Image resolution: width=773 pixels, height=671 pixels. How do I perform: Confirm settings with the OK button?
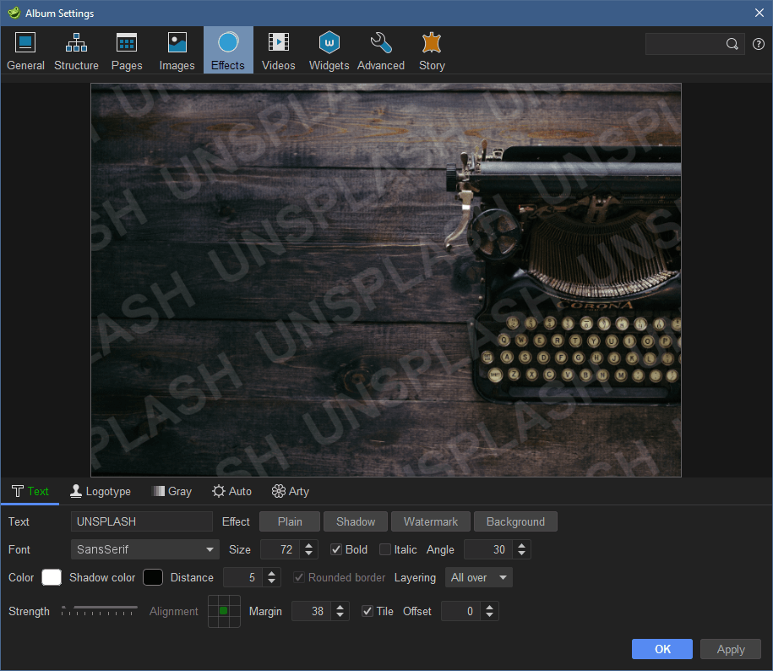(x=661, y=649)
